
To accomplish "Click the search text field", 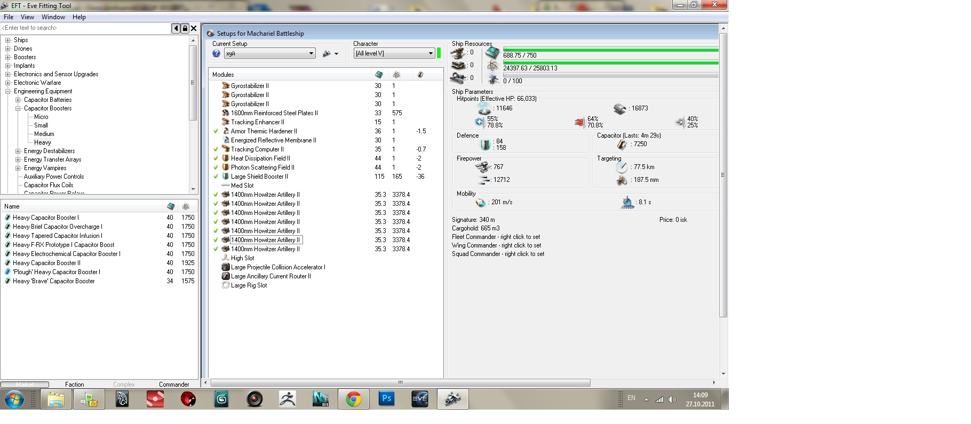I will tap(85, 28).
